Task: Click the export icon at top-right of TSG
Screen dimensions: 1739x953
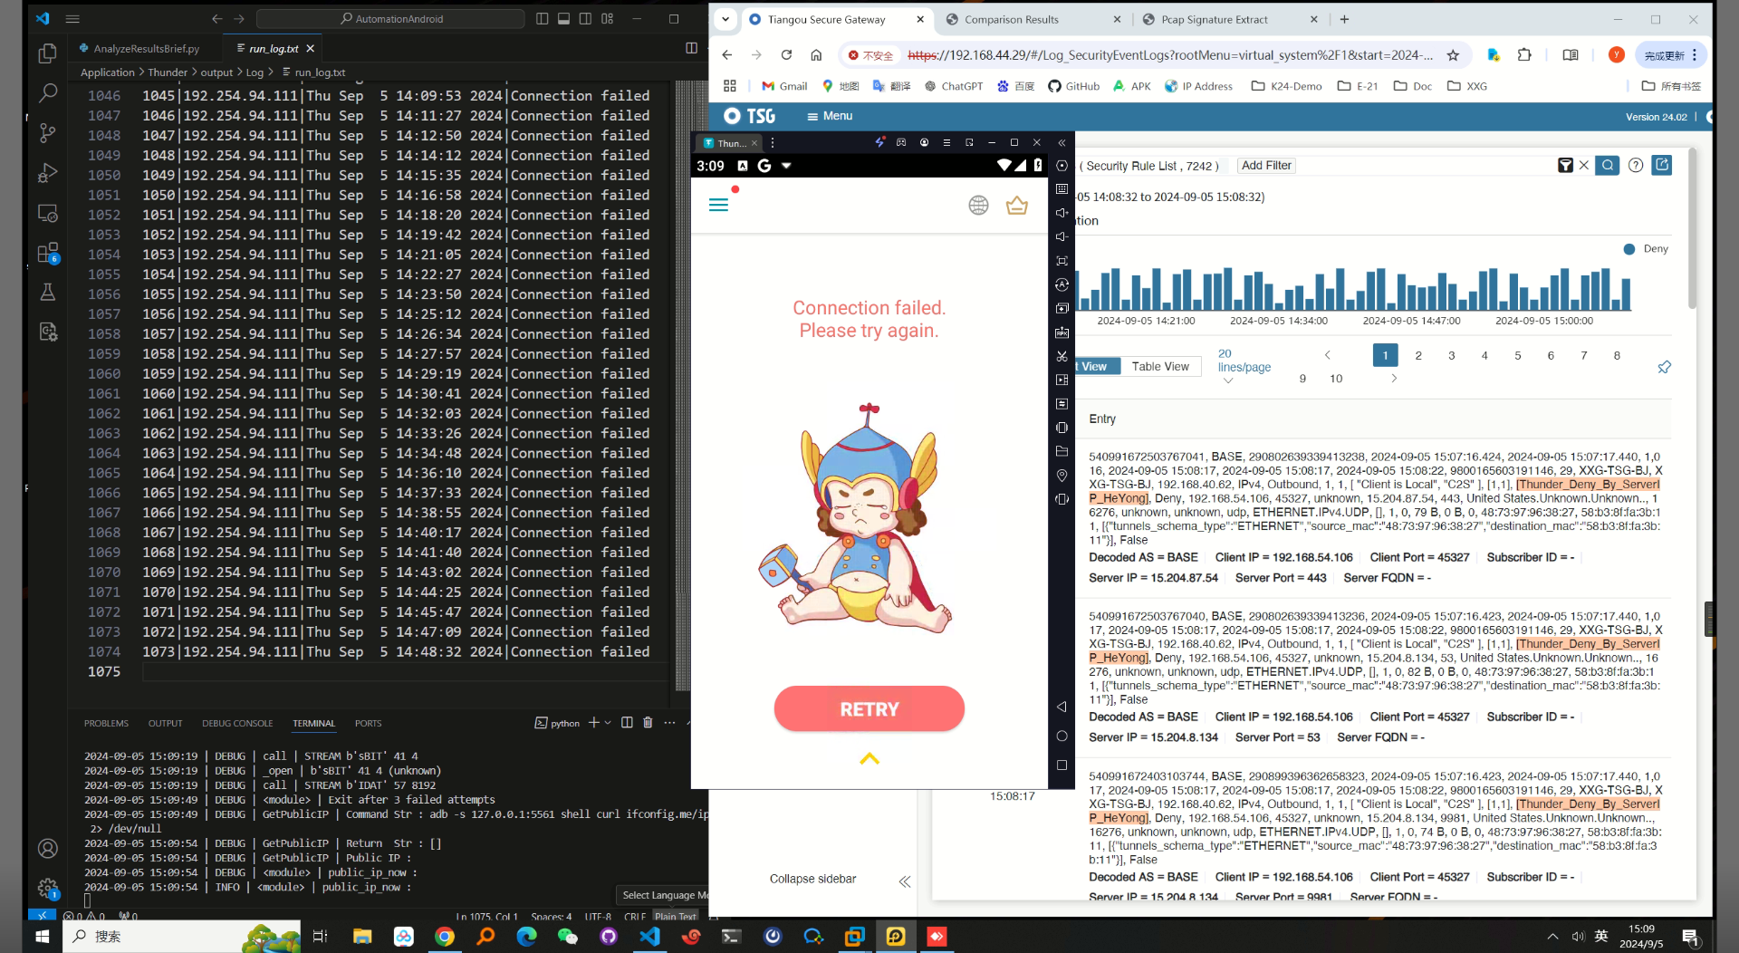Action: (1662, 165)
